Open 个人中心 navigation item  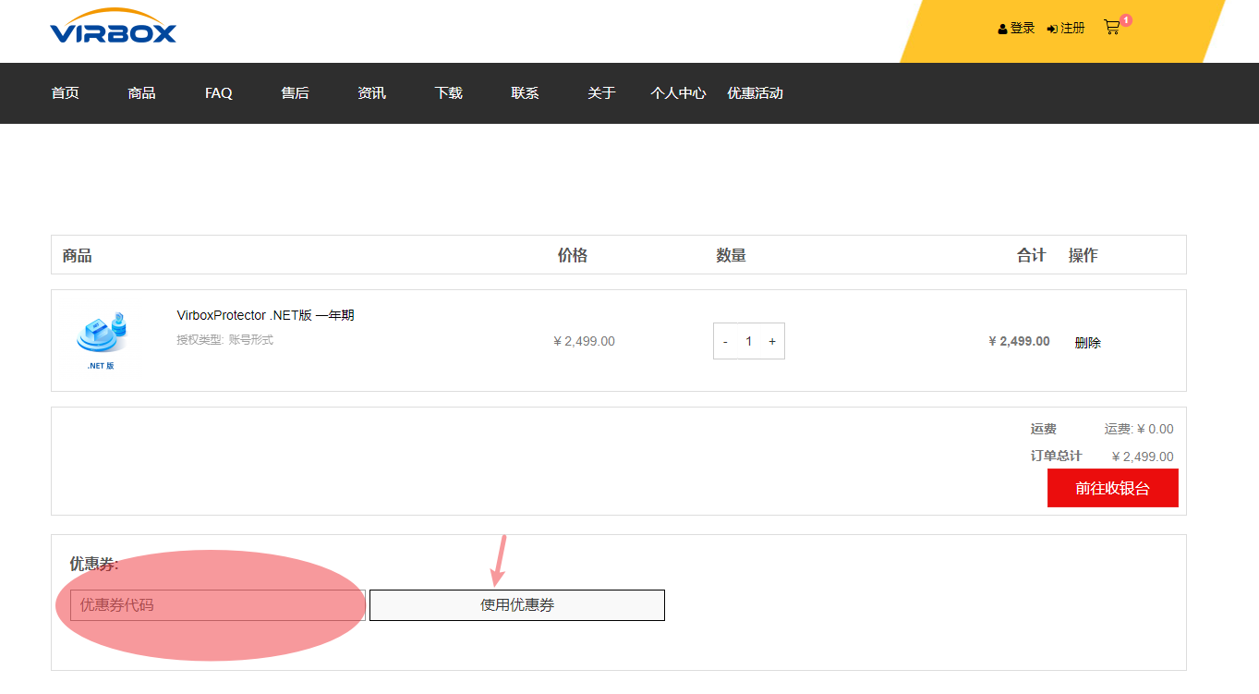(678, 93)
